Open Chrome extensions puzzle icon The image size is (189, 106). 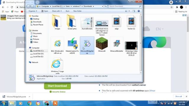pos(177,7)
